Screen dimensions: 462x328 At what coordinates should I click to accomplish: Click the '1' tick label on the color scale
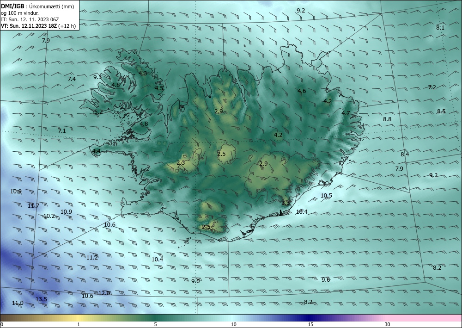point(79,324)
